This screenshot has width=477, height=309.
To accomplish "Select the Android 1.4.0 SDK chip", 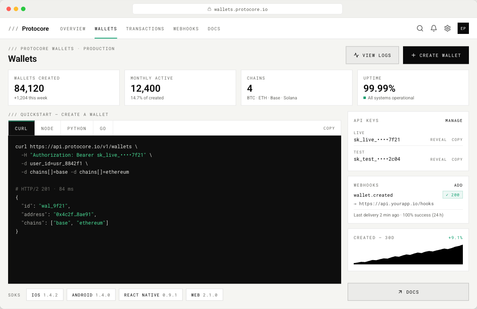I will click(91, 295).
